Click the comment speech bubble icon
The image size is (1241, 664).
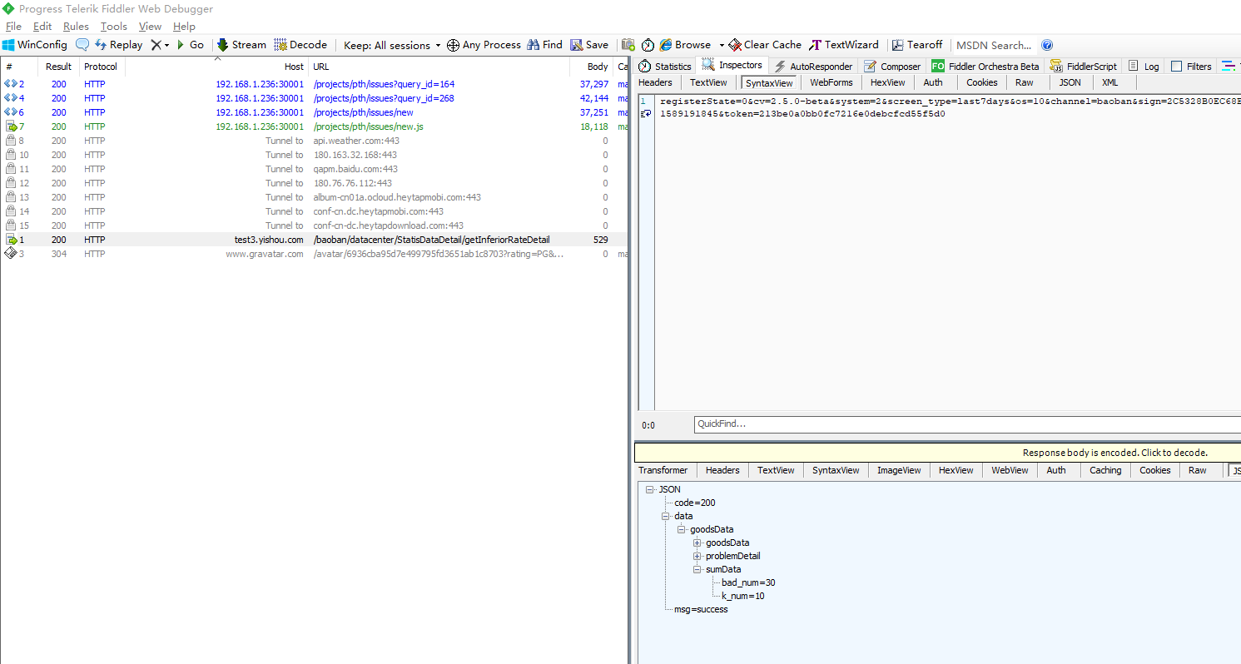pos(82,45)
